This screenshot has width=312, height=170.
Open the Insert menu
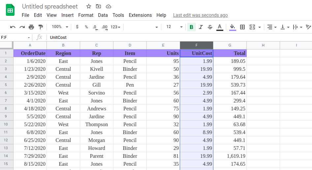[x=68, y=15]
